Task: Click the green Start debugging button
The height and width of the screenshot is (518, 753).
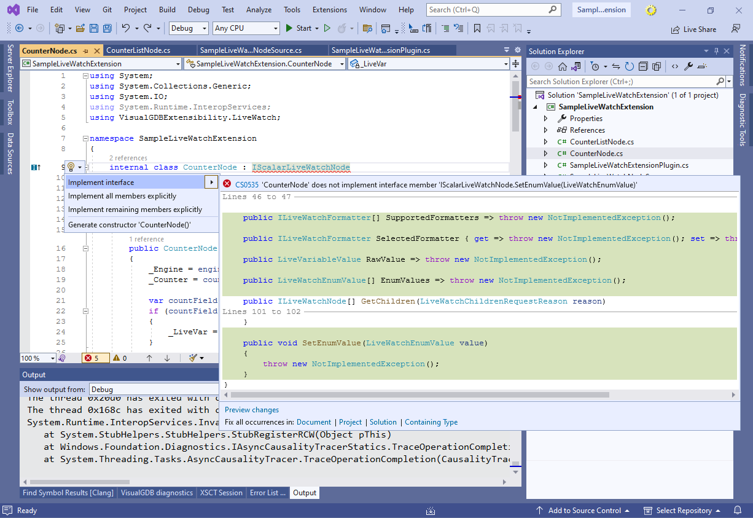Action: tap(298, 28)
